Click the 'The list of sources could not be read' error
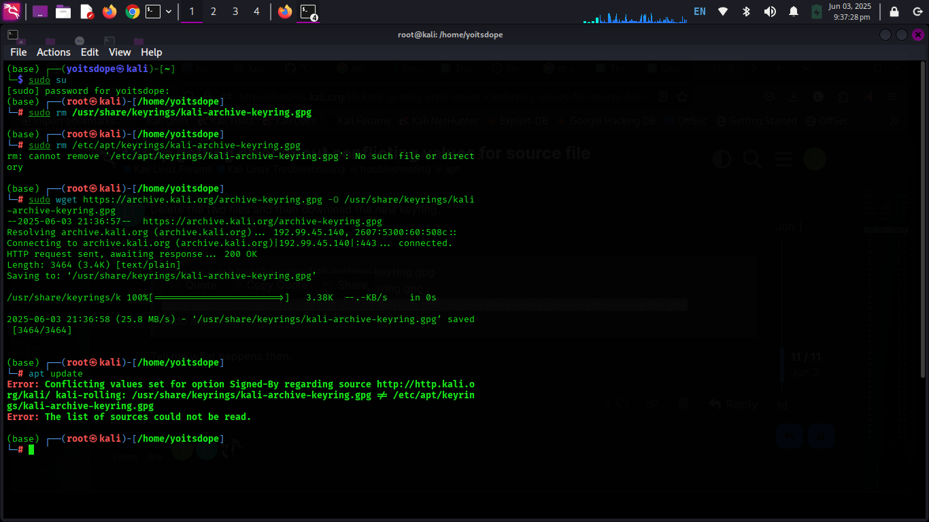Viewport: 929px width, 522px height. pyautogui.click(x=129, y=417)
